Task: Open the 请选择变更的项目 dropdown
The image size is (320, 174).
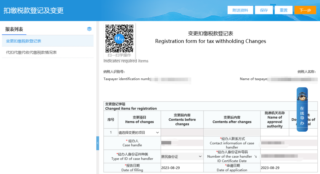Action: click(x=139, y=133)
